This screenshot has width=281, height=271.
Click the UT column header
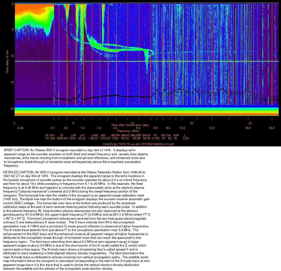point(62,135)
